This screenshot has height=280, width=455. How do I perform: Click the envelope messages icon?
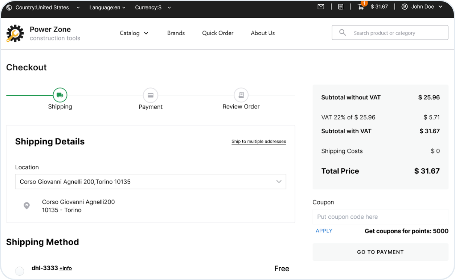point(321,7)
